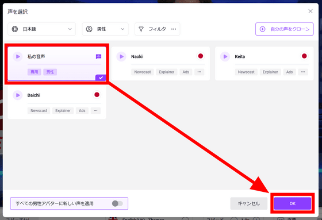Click Naoki's Newscast tag
Image resolution: width=322 pixels, height=220 pixels.
tap(143, 72)
